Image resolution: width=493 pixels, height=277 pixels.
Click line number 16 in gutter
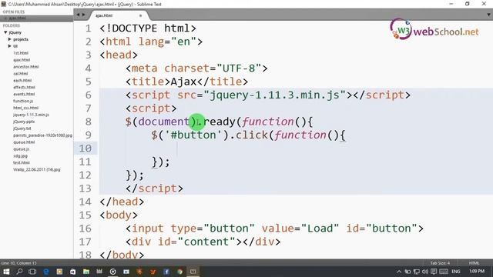click(x=86, y=229)
